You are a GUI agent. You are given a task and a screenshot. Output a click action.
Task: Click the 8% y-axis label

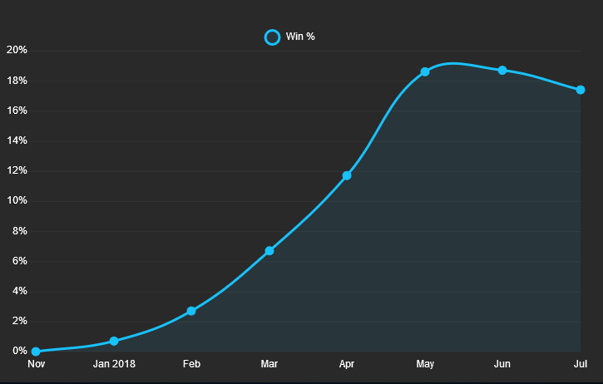tap(20, 231)
